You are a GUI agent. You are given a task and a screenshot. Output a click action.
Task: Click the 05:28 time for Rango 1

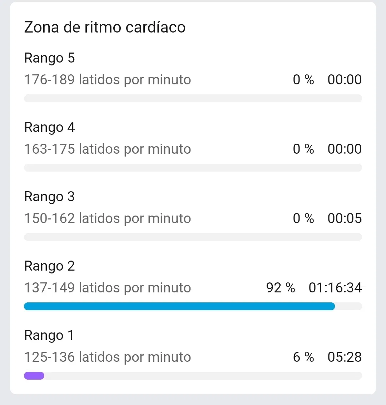345,357
